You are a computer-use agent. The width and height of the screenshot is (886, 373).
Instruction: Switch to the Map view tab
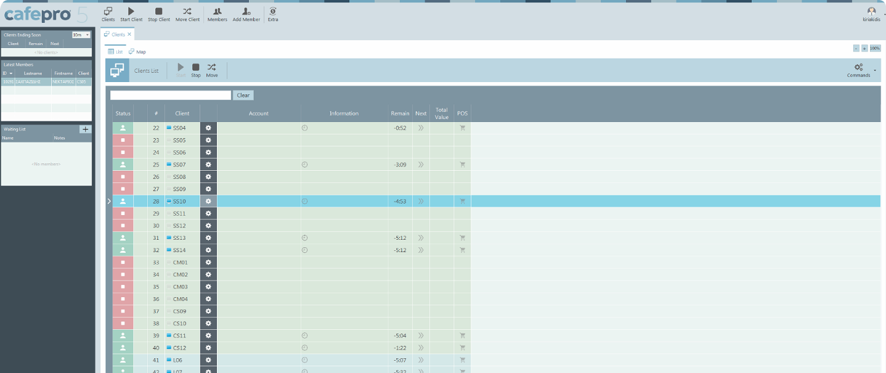(x=137, y=52)
